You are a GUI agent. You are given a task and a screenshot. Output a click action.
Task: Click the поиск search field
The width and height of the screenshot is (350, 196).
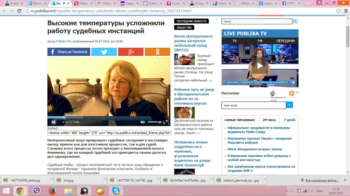pos(257,22)
